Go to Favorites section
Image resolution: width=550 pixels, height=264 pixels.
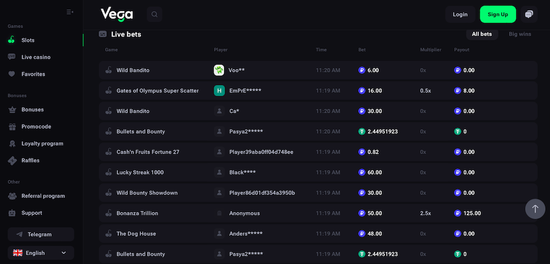click(x=33, y=74)
